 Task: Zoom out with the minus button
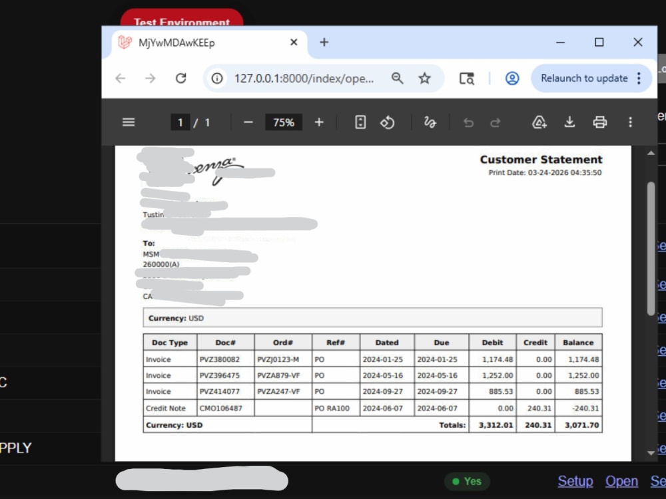pyautogui.click(x=248, y=122)
